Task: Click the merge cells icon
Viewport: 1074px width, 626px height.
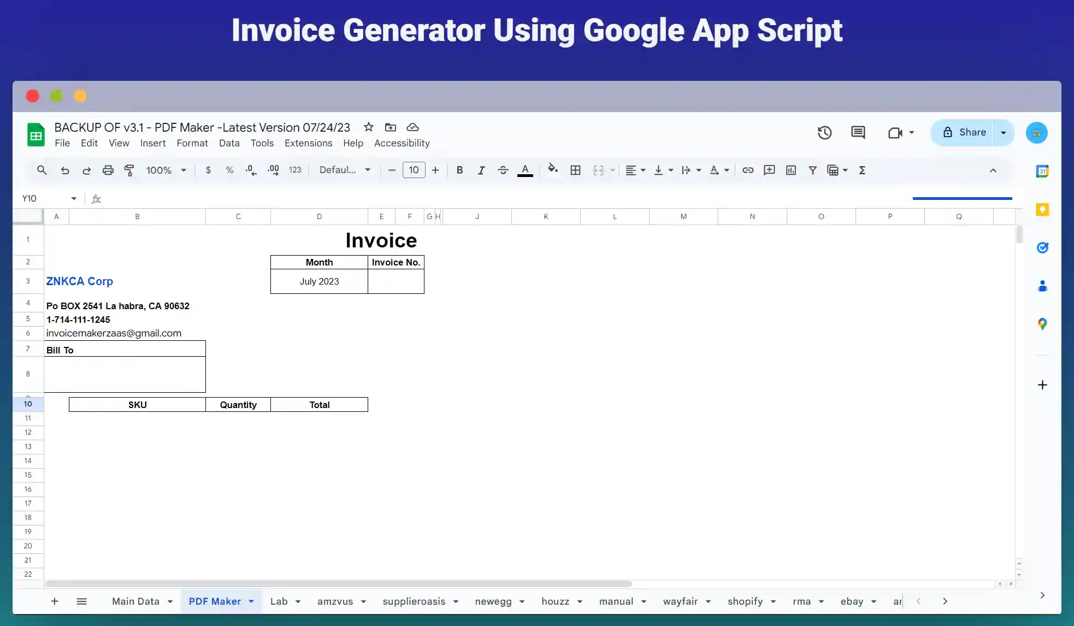Action: 599,170
